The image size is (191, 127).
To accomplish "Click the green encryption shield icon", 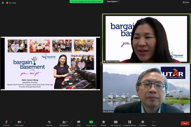I will (3, 3).
